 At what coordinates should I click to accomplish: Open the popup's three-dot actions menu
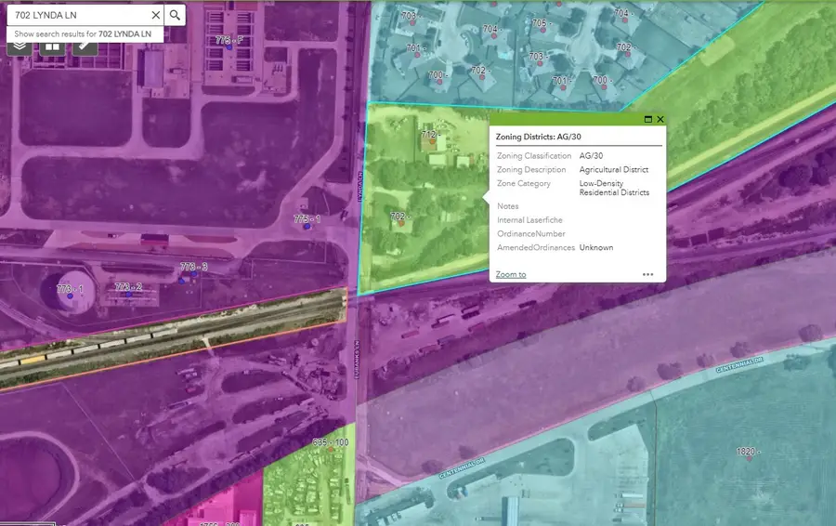(647, 274)
